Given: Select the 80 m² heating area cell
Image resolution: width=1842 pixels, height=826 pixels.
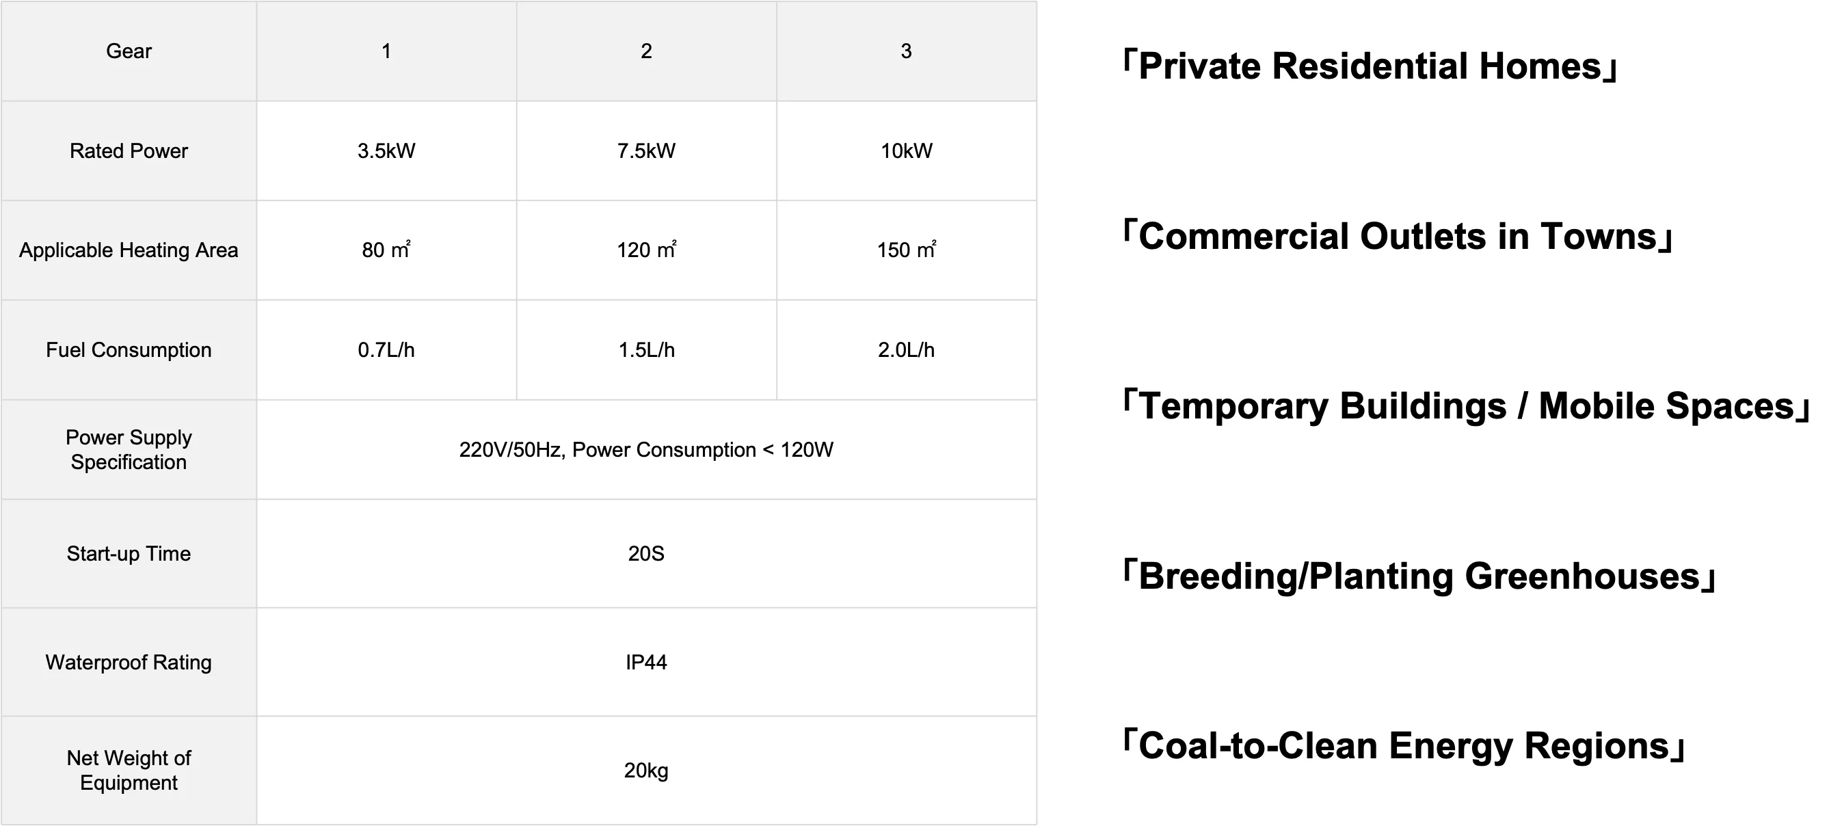Looking at the screenshot, I should point(386,250).
